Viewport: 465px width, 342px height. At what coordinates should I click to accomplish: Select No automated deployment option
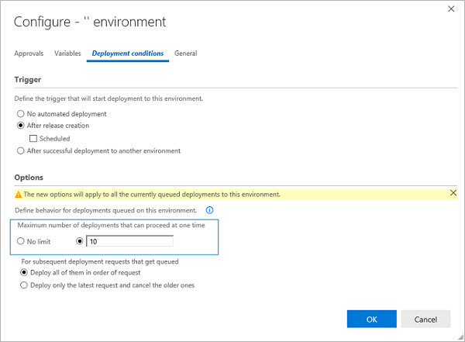pyautogui.click(x=20, y=114)
